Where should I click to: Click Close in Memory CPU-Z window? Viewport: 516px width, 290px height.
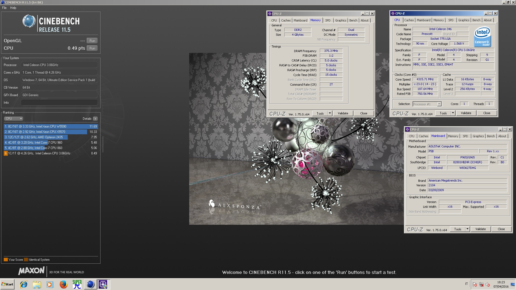364,113
